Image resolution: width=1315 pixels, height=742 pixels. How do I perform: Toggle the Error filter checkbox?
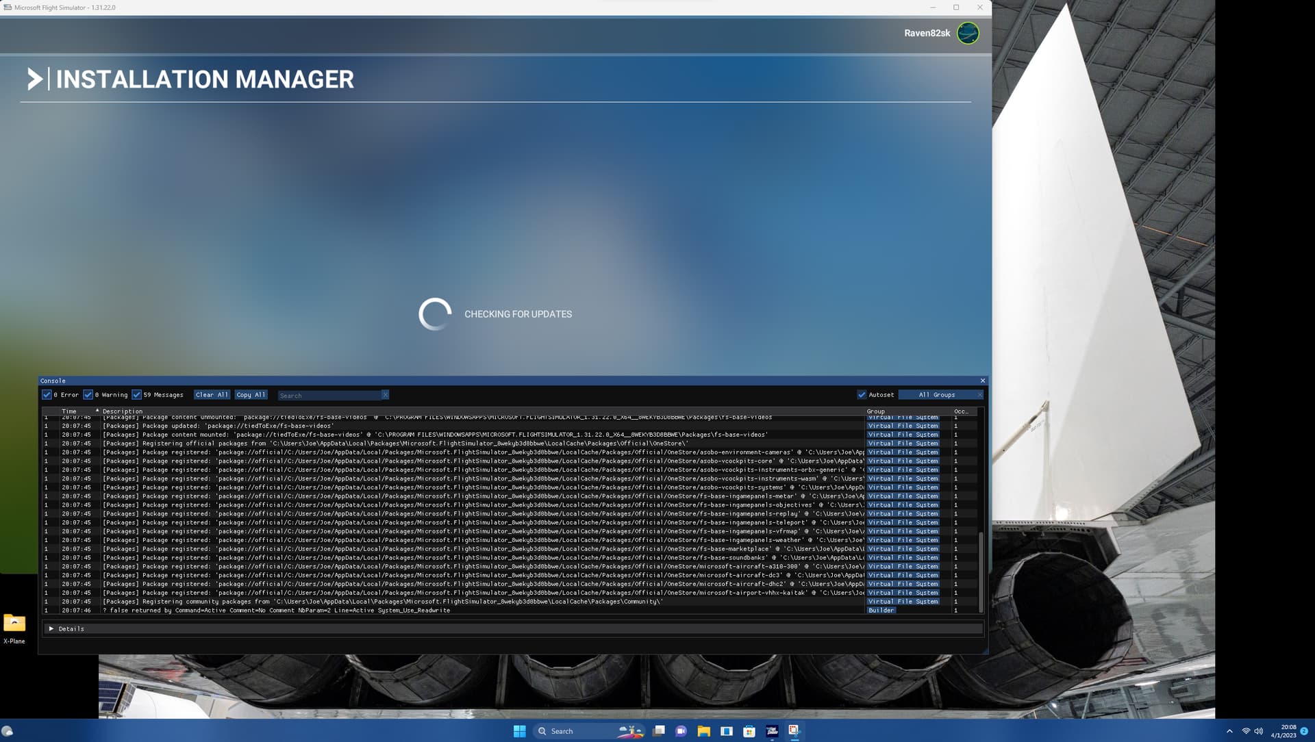click(47, 395)
